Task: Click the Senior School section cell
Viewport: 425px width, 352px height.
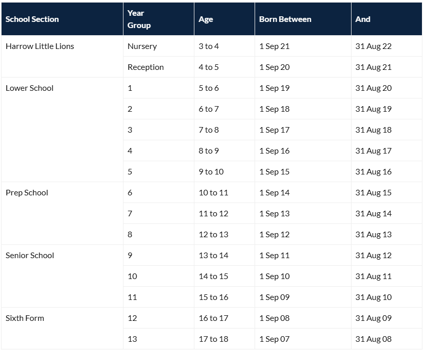Action: coord(30,256)
